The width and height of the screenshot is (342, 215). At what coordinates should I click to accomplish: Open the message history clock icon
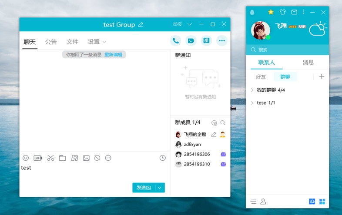pyautogui.click(x=162, y=158)
